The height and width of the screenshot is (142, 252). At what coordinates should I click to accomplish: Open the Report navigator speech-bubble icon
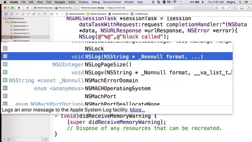pyautogui.click(x=45, y=14)
